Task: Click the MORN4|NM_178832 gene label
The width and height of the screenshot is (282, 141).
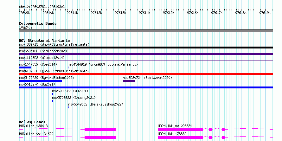Action: [172, 134]
